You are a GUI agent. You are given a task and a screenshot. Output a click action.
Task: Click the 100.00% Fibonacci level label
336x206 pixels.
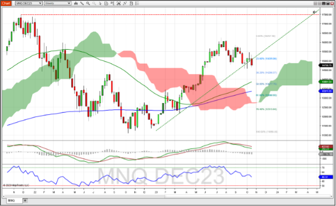point(267,132)
